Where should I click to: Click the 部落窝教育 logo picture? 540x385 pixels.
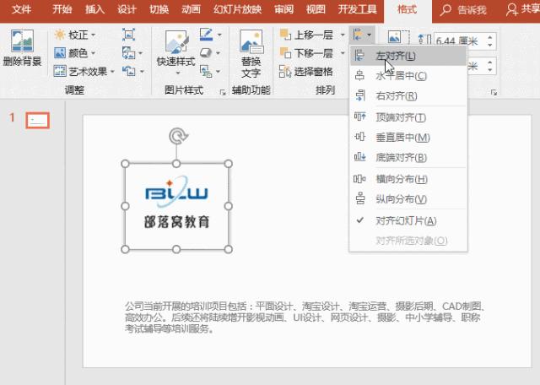click(x=176, y=206)
